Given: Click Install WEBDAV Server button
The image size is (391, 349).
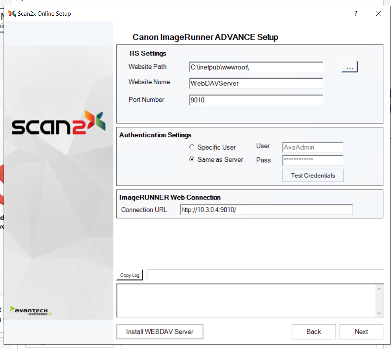Looking at the screenshot, I should (x=160, y=332).
